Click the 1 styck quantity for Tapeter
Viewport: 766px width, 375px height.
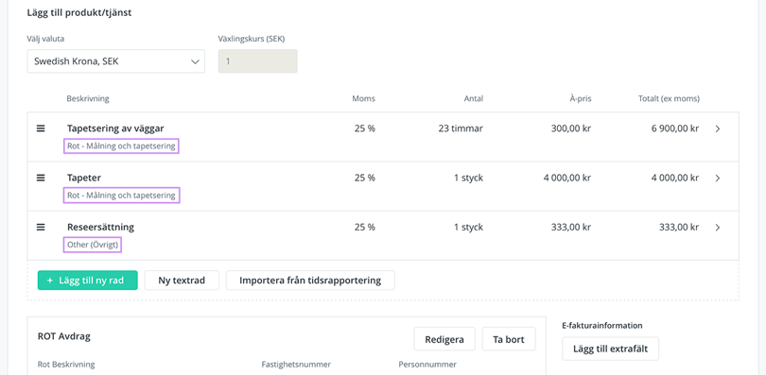pos(468,178)
